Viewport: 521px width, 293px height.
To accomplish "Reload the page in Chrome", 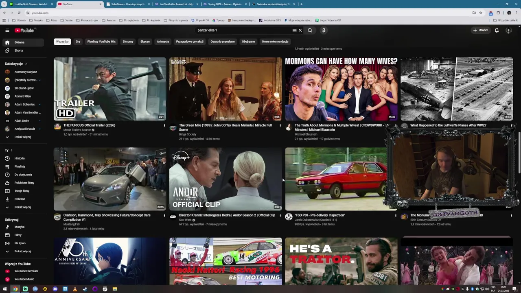I will click(x=19, y=13).
